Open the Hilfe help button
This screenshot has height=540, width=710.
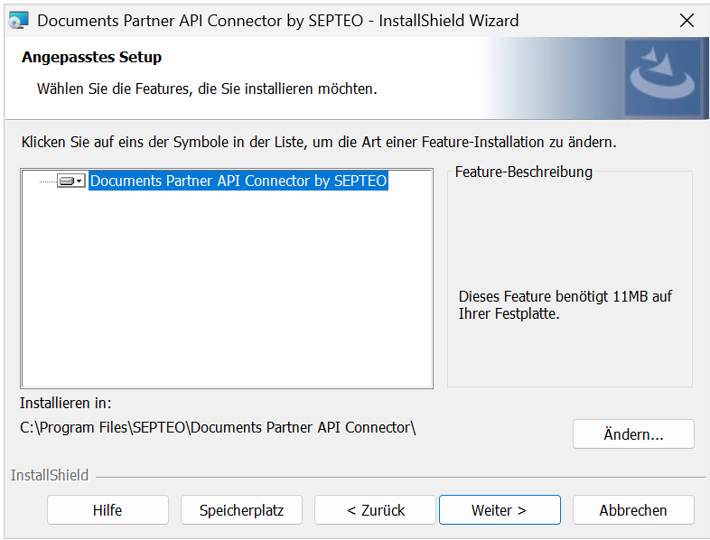click(x=107, y=510)
